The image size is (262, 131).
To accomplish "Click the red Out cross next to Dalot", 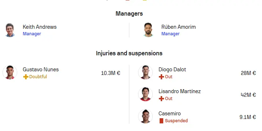I will (161, 77).
